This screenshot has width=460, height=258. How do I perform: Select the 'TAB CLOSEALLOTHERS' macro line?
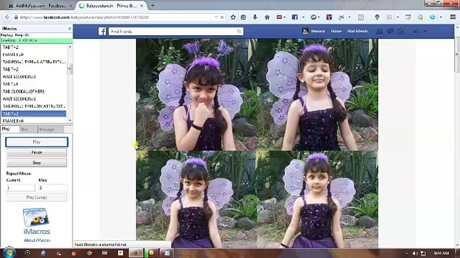click(x=33, y=91)
